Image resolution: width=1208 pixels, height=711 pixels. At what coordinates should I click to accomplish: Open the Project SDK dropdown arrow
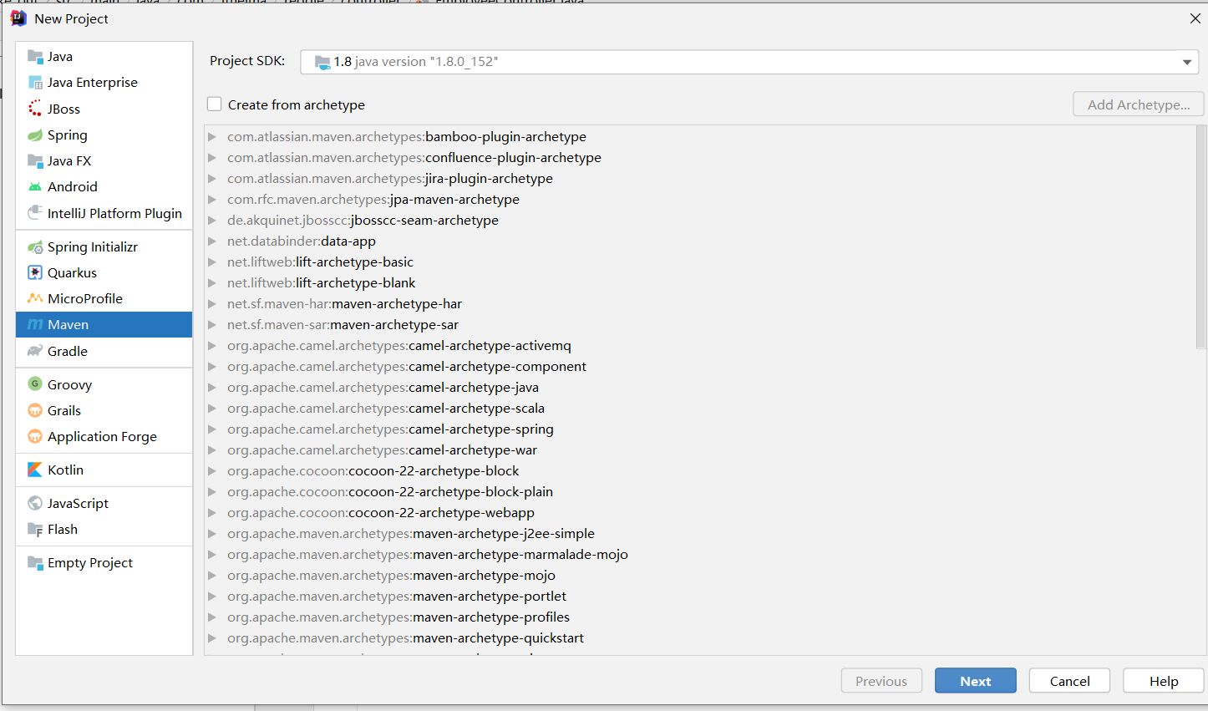[x=1186, y=62]
